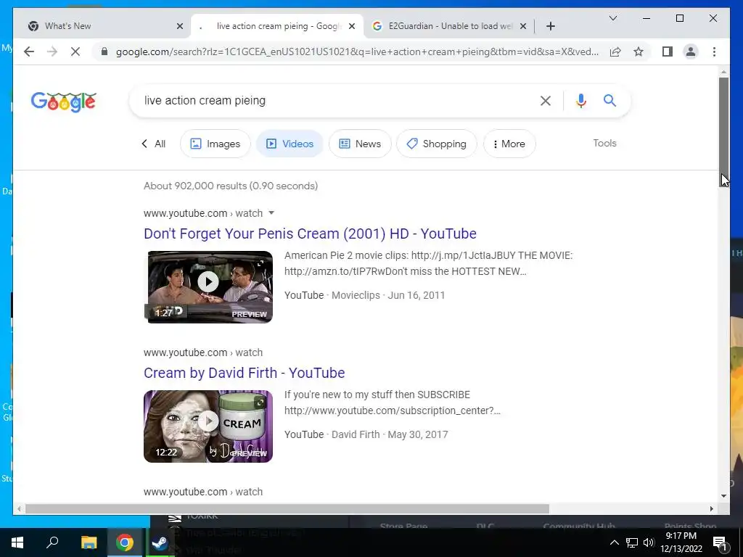The width and height of the screenshot is (743, 557).
Task: Submit search with magnifier icon
Action: click(x=609, y=100)
